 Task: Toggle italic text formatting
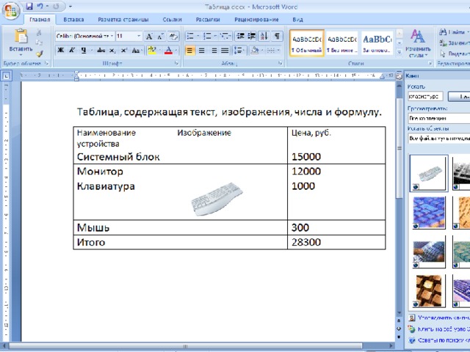tap(72, 50)
